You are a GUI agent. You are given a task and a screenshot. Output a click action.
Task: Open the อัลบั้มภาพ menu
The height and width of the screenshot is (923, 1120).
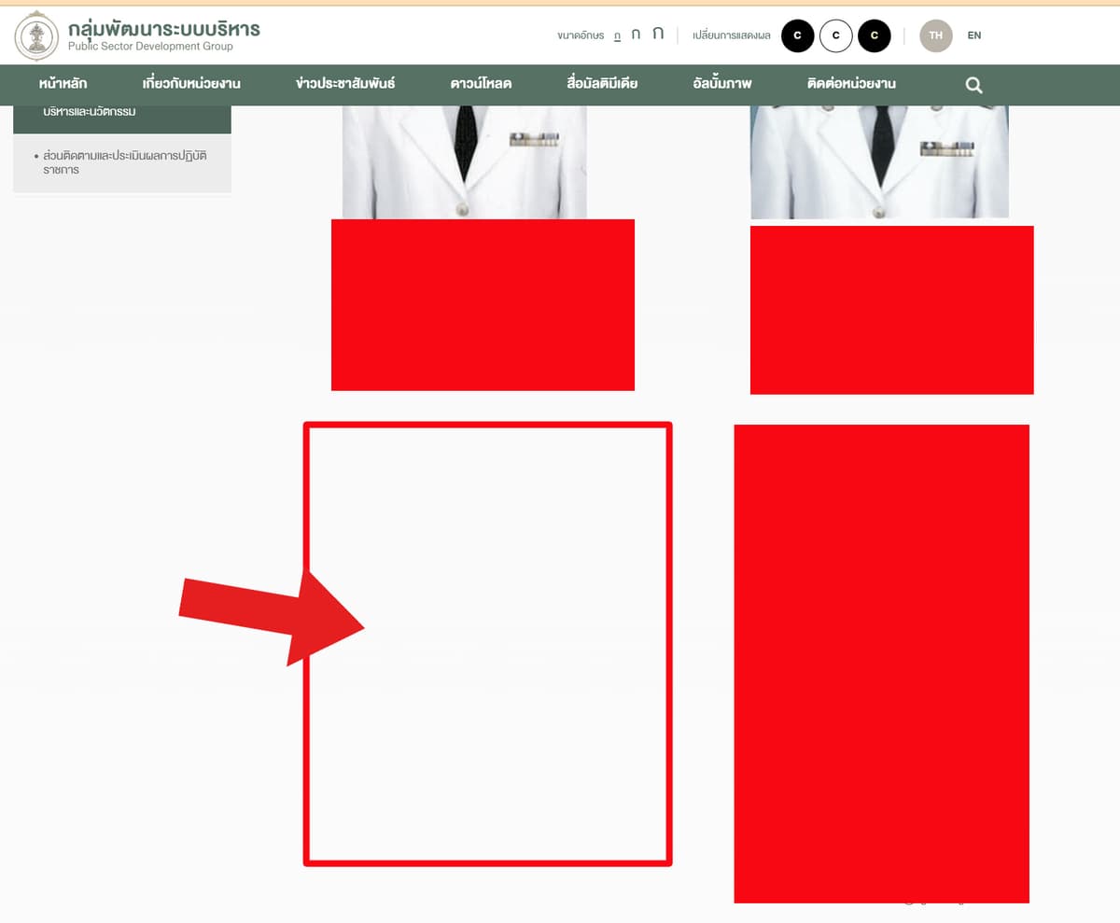coord(722,84)
